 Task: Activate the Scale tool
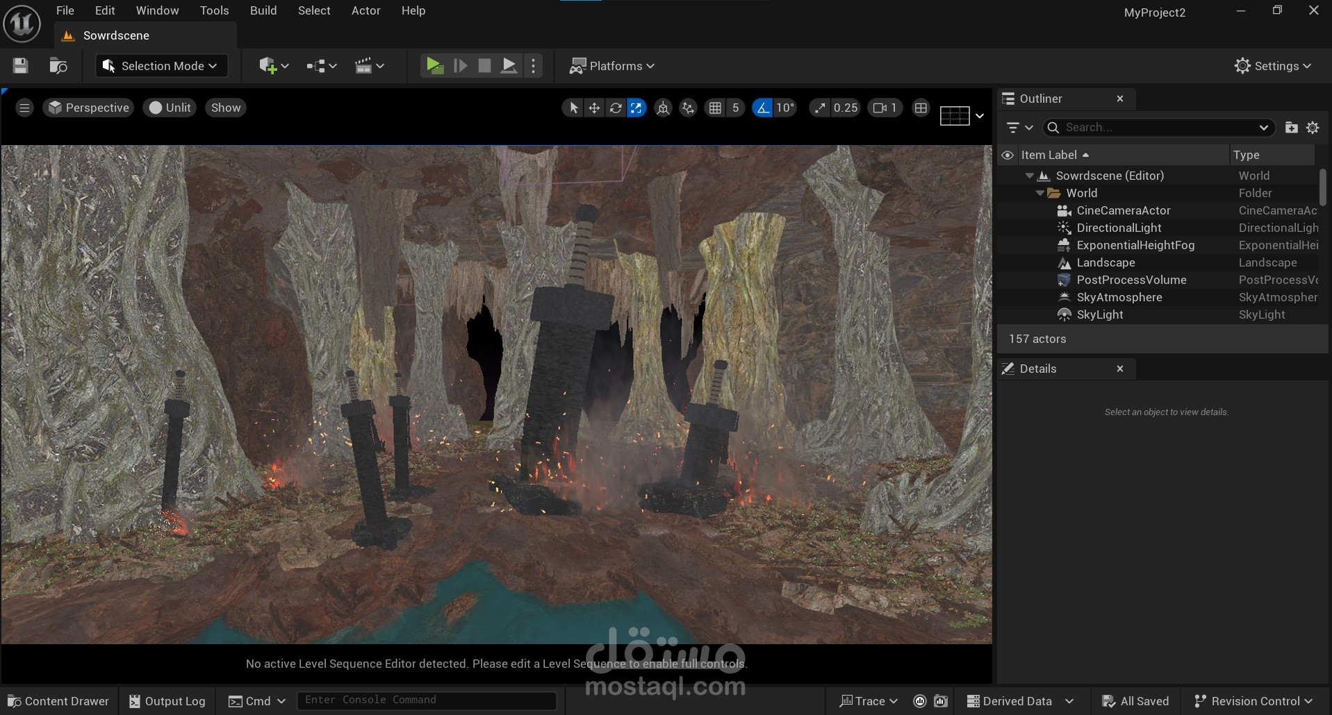pyautogui.click(x=636, y=108)
